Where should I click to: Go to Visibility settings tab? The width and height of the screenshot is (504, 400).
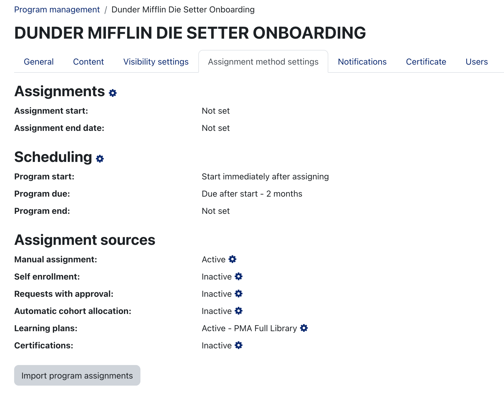[x=156, y=62]
